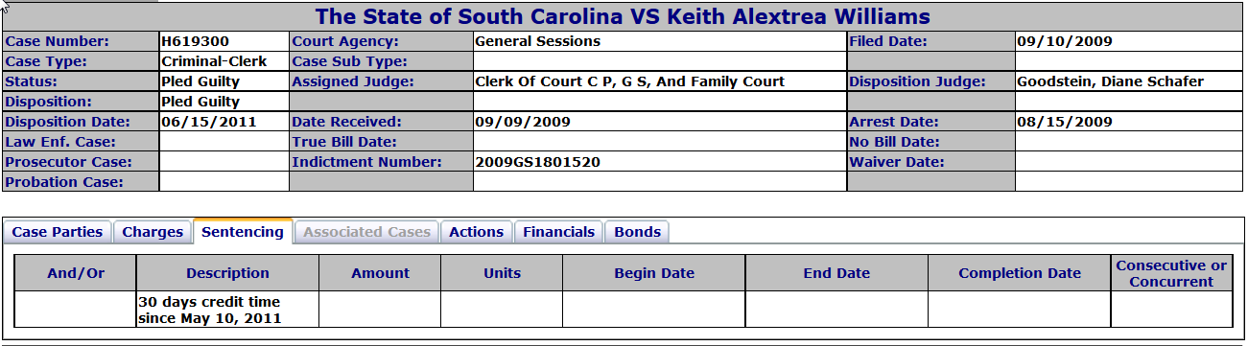Select the 30 days credit time row
This screenshot has height=346, width=1248.
click(624, 310)
